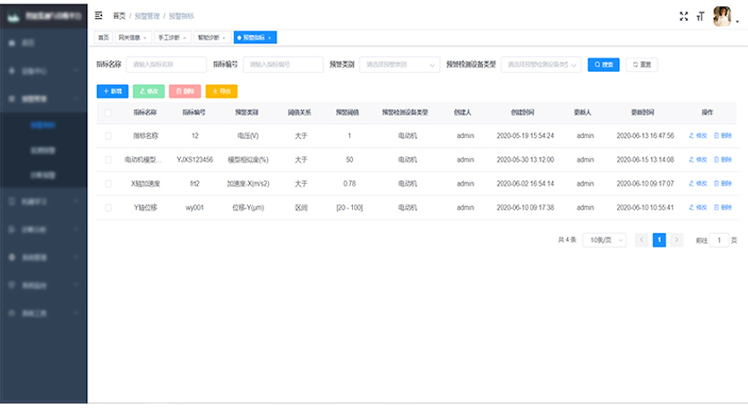
Task: Click the 重置 button
Action: coord(641,65)
